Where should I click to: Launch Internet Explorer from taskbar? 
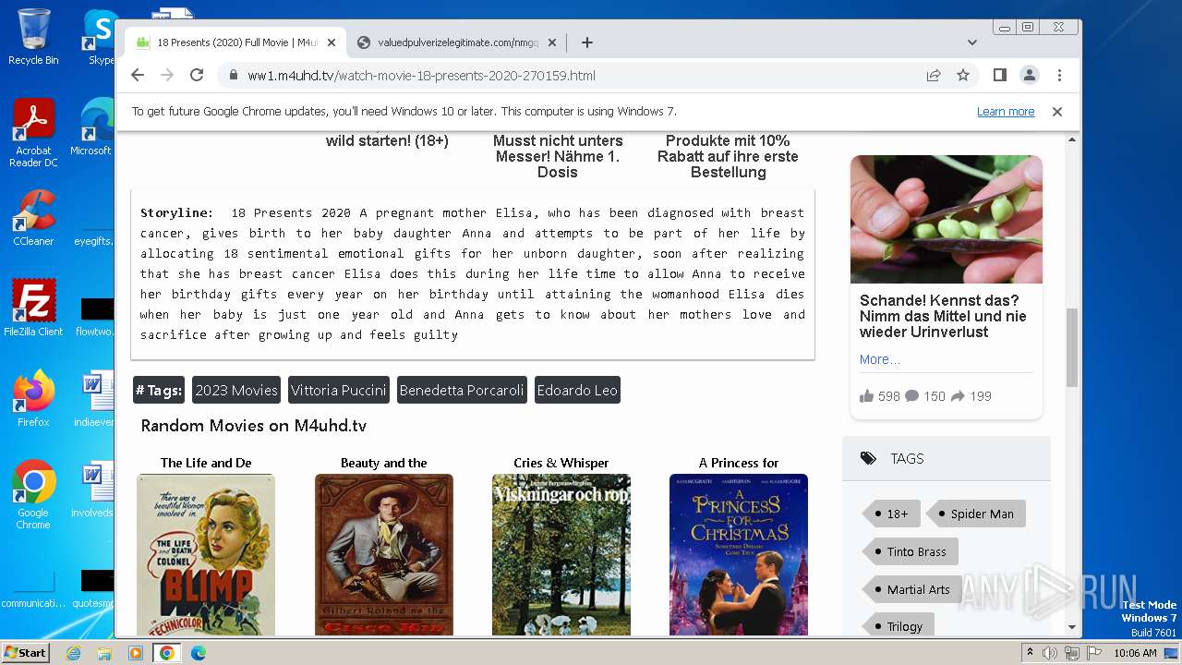tap(73, 653)
